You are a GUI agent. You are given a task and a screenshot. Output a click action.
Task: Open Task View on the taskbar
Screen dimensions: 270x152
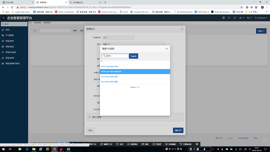(x=10, y=149)
